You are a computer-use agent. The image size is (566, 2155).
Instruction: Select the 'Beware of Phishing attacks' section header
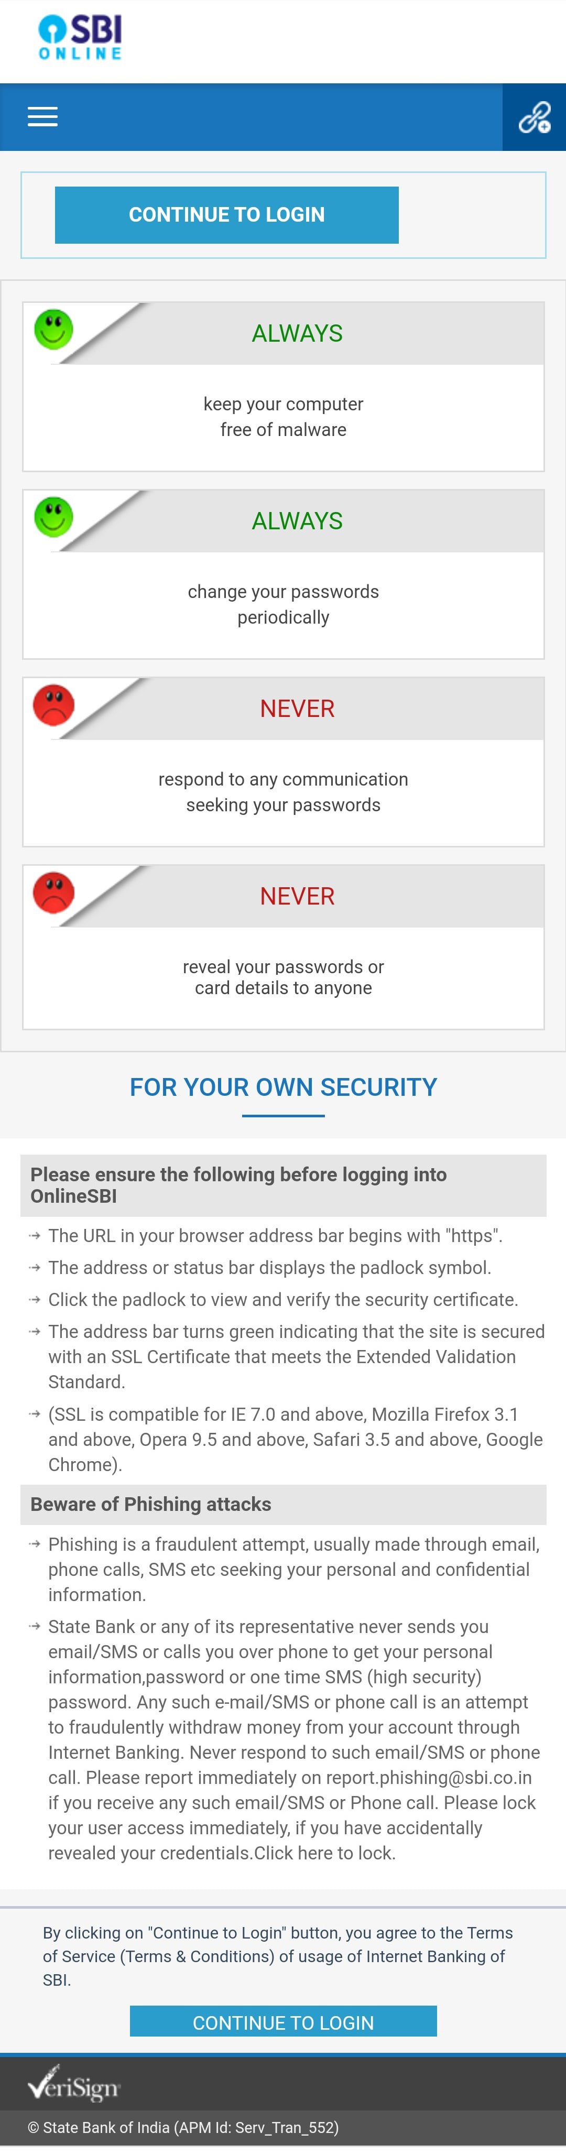tap(282, 1504)
